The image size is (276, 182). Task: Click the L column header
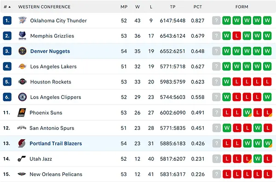pos(151,7)
